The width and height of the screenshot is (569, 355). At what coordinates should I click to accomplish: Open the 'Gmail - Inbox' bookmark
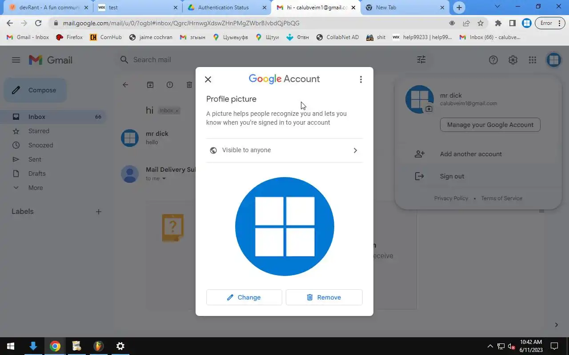pos(28,37)
